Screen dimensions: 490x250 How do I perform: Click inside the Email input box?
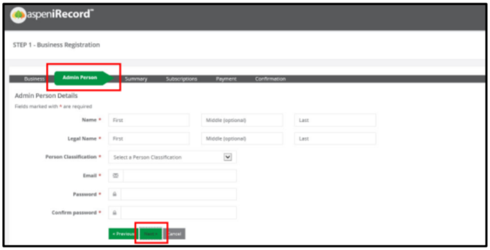(x=180, y=176)
